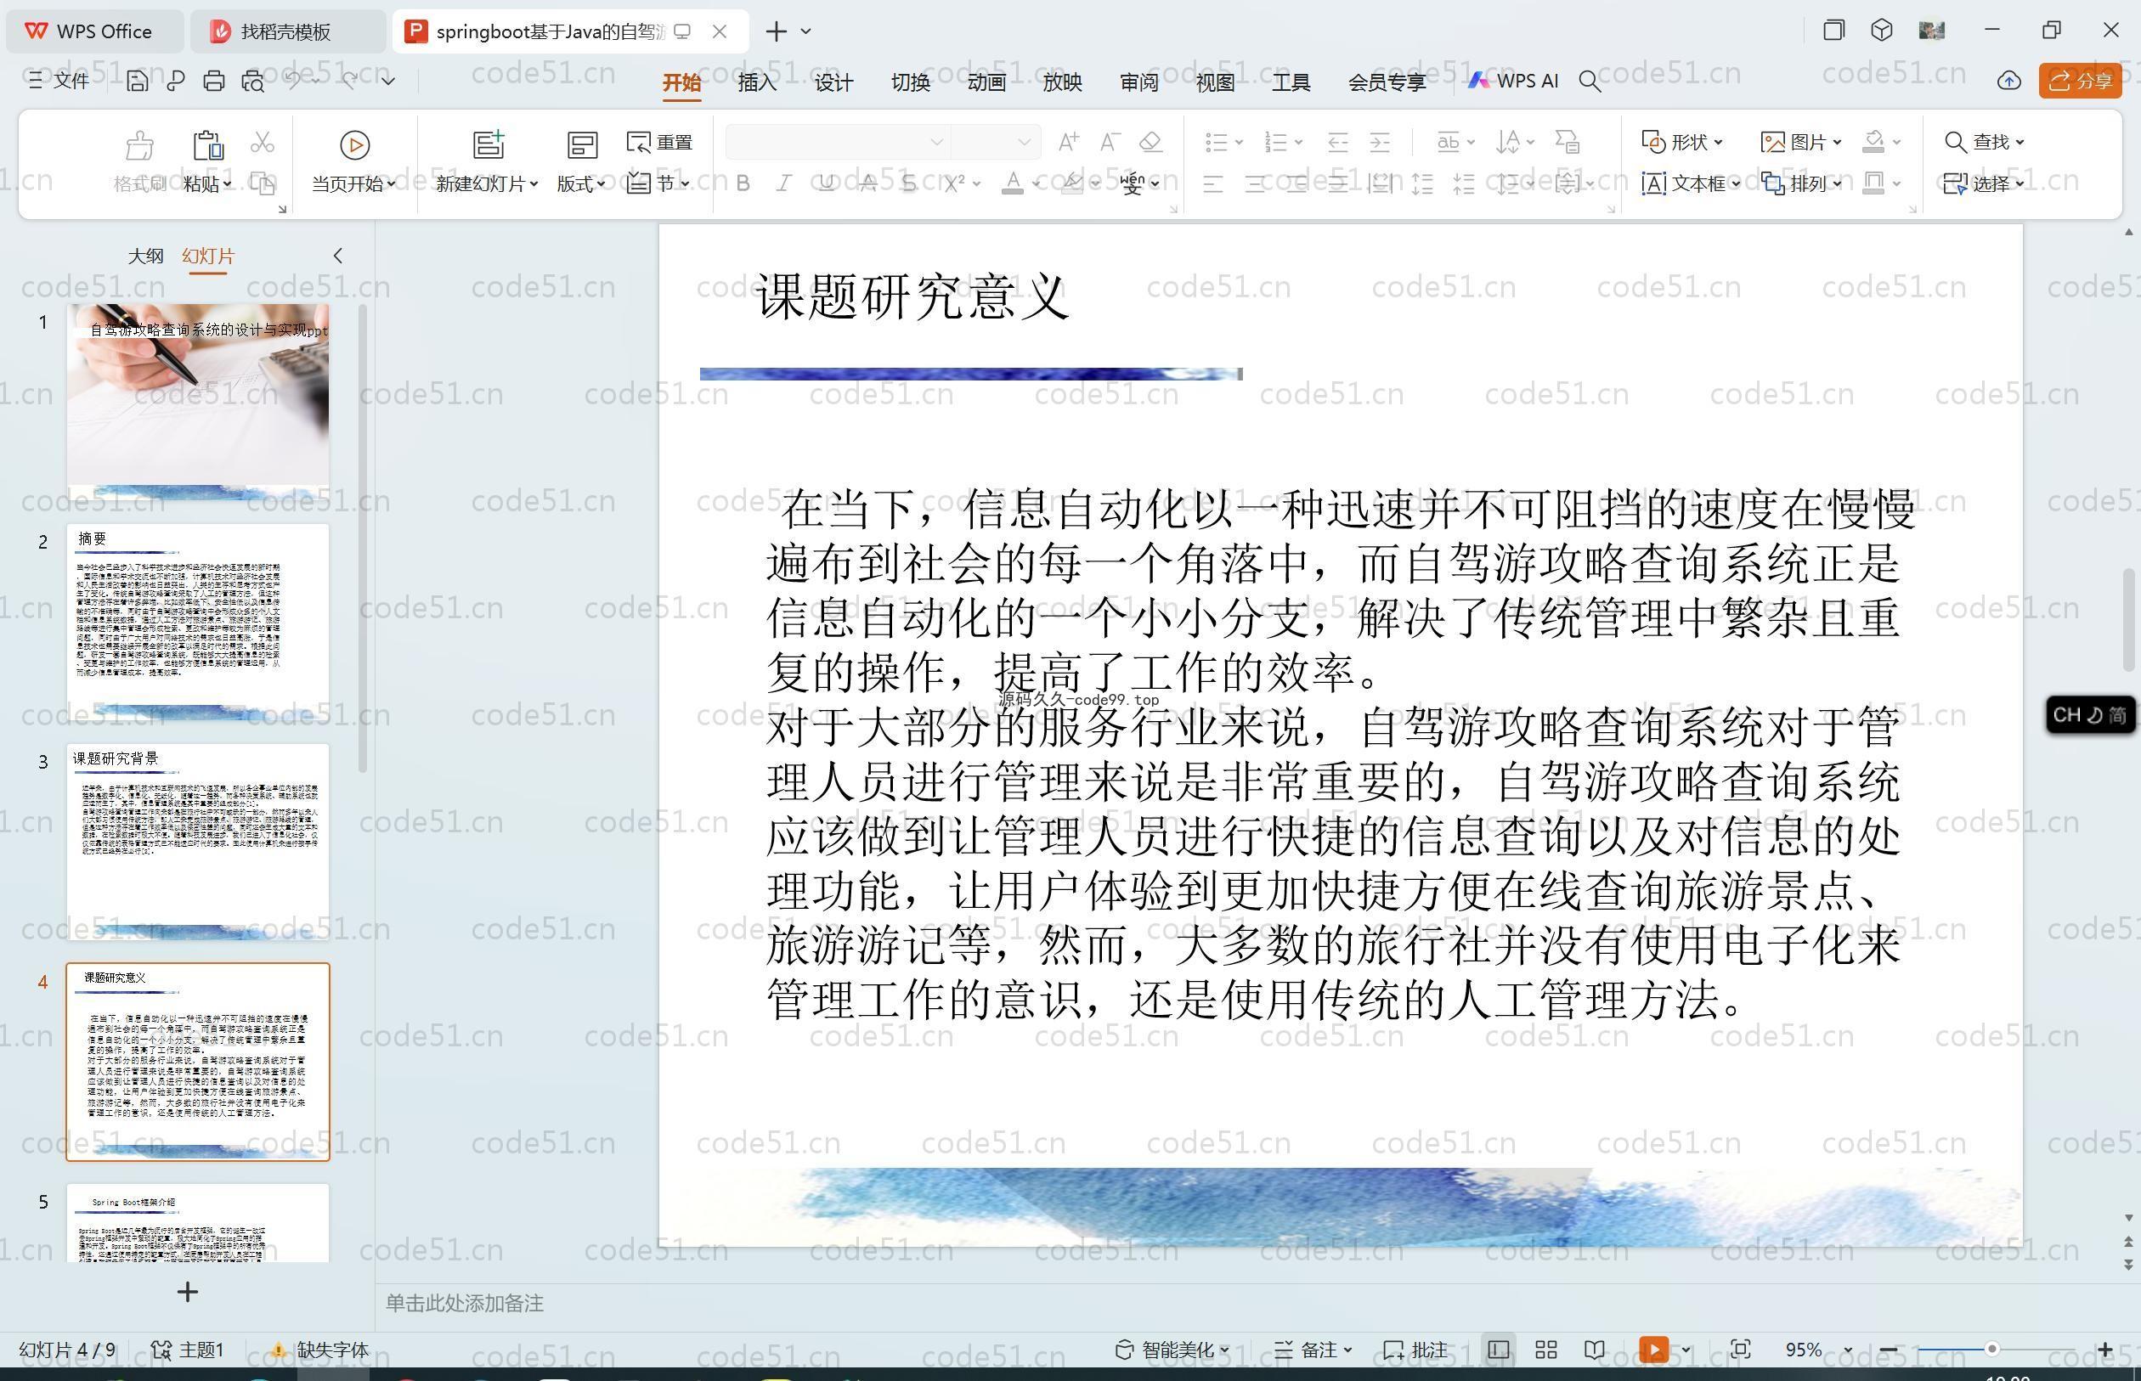Open the search magnifier next to WPS AI
This screenshot has height=1381, width=2141.
tap(1590, 82)
